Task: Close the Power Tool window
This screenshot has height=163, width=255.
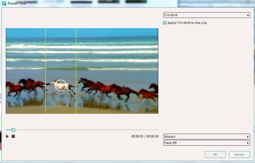Action: (x=248, y=2)
